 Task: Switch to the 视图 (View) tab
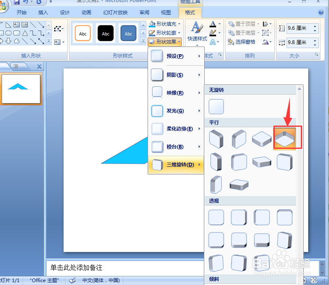(166, 13)
